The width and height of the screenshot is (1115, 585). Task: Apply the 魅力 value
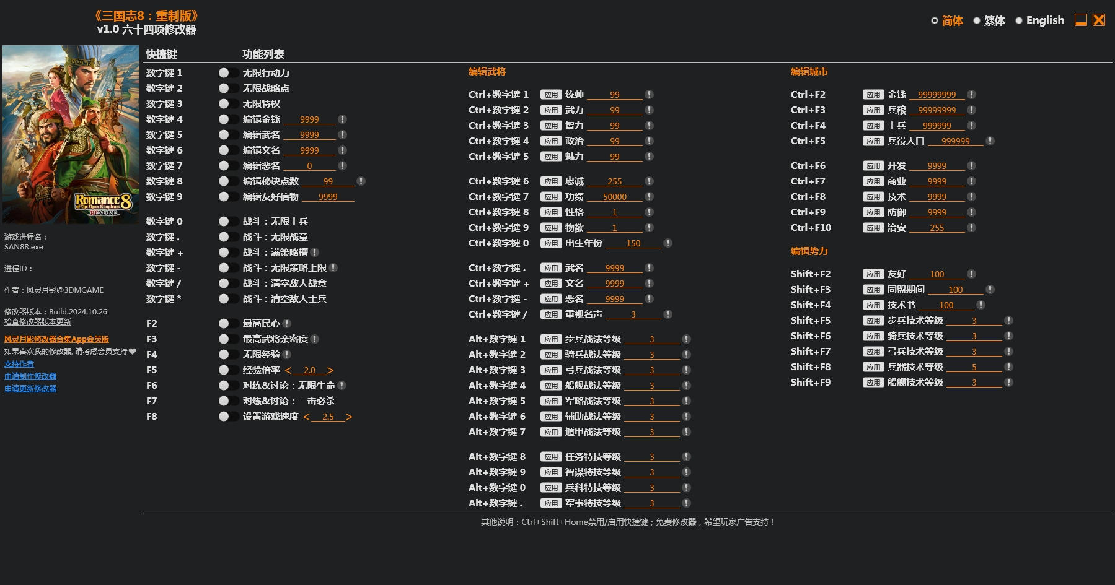click(551, 156)
